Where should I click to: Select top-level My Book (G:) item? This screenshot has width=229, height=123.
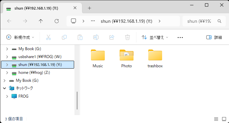click(27, 80)
